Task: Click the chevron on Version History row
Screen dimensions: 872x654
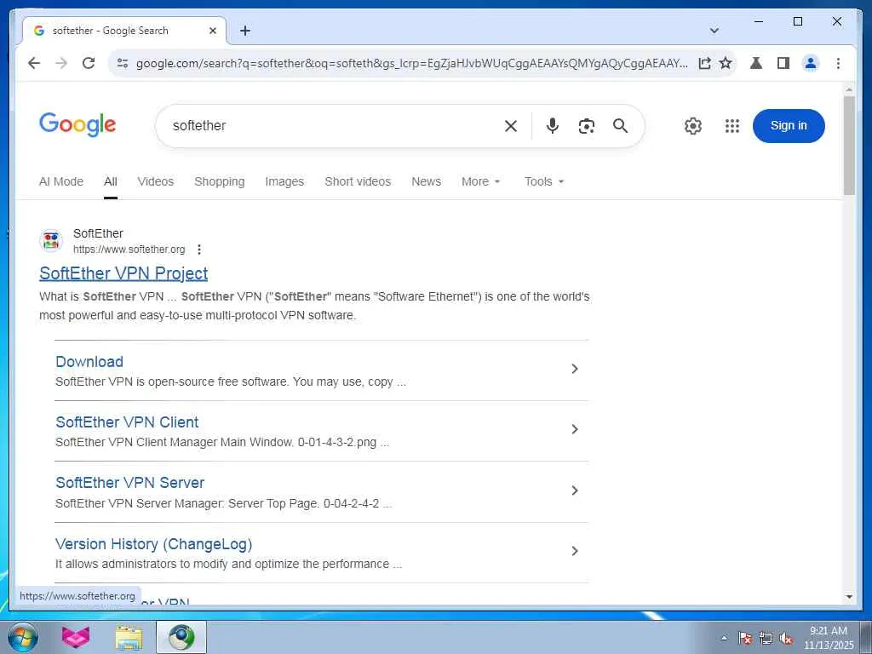Action: [575, 551]
